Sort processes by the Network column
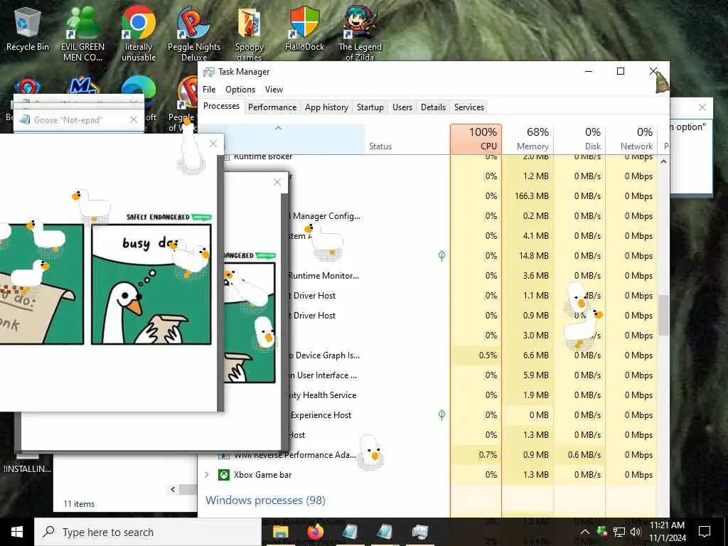Screen dimensions: 728x546 [x=632, y=139]
